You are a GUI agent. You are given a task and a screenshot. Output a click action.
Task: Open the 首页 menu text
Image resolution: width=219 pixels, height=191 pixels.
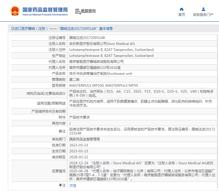pyautogui.click(x=182, y=15)
